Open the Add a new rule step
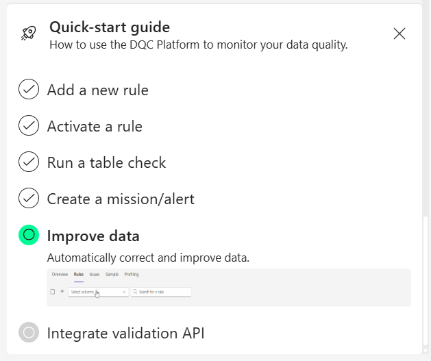Image resolution: width=431 pixels, height=361 pixels. pyautogui.click(x=97, y=90)
